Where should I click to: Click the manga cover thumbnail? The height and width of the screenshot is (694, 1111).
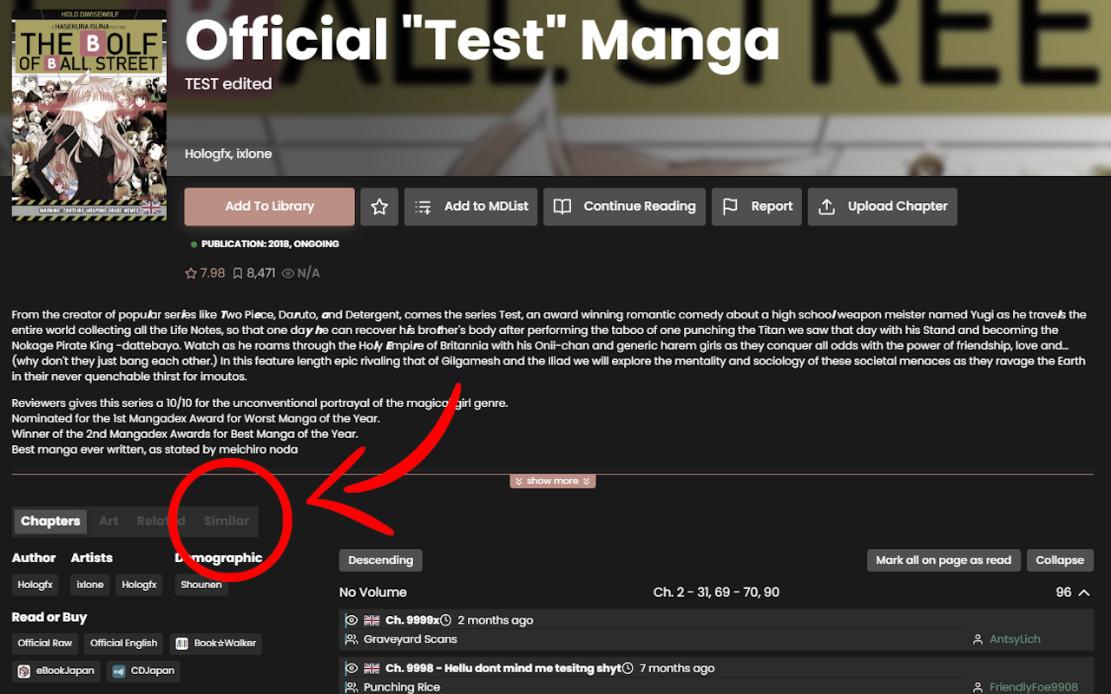point(89,115)
